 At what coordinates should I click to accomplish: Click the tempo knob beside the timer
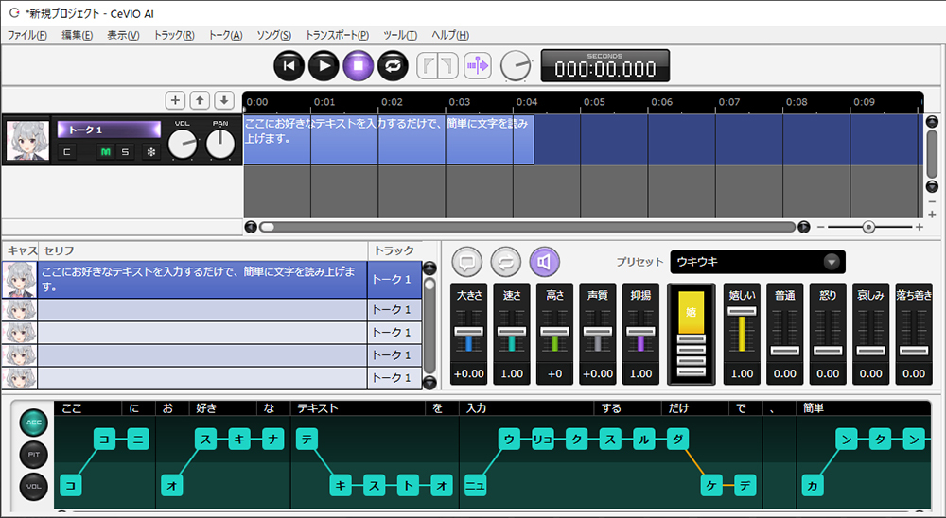tap(516, 66)
